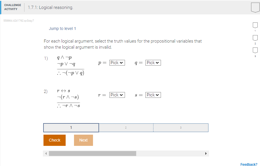The image size is (260, 166).
Task: Select progress bar segment 2
Action: coord(126,127)
